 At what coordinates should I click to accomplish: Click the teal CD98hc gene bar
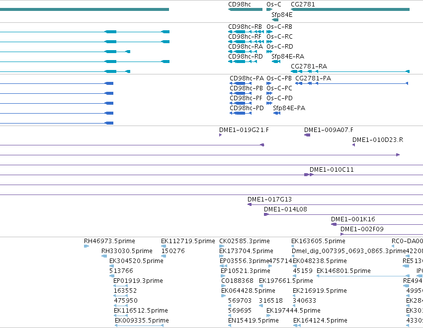point(245,9)
